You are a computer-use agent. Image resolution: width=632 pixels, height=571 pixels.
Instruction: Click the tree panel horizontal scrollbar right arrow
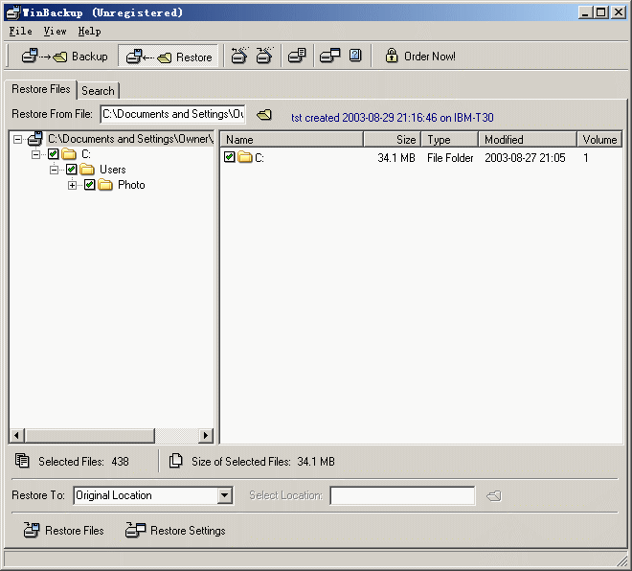tap(205, 436)
